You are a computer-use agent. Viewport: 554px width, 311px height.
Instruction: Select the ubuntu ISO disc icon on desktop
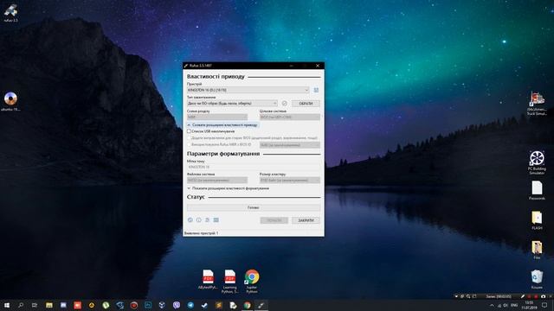[x=10, y=102]
